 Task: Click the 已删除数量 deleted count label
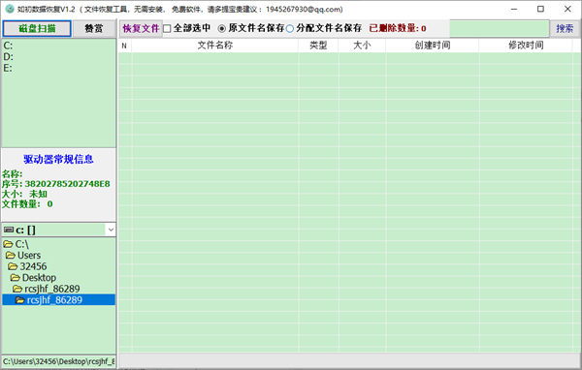398,28
